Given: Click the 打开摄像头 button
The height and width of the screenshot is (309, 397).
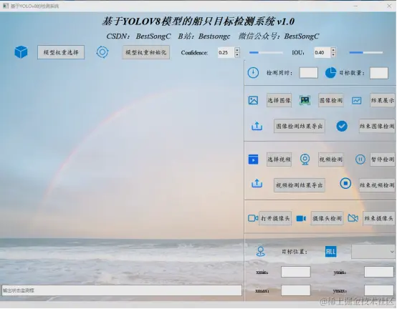Looking at the screenshot, I should click(275, 218).
